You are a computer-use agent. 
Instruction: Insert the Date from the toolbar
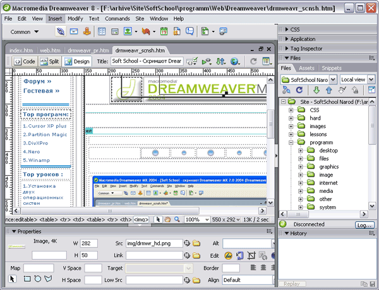pos(164,32)
